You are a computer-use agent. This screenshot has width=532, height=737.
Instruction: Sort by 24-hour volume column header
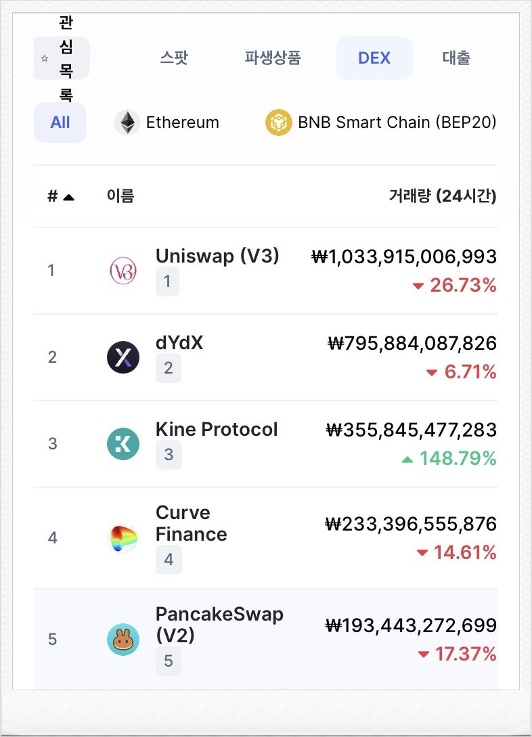pos(442,196)
